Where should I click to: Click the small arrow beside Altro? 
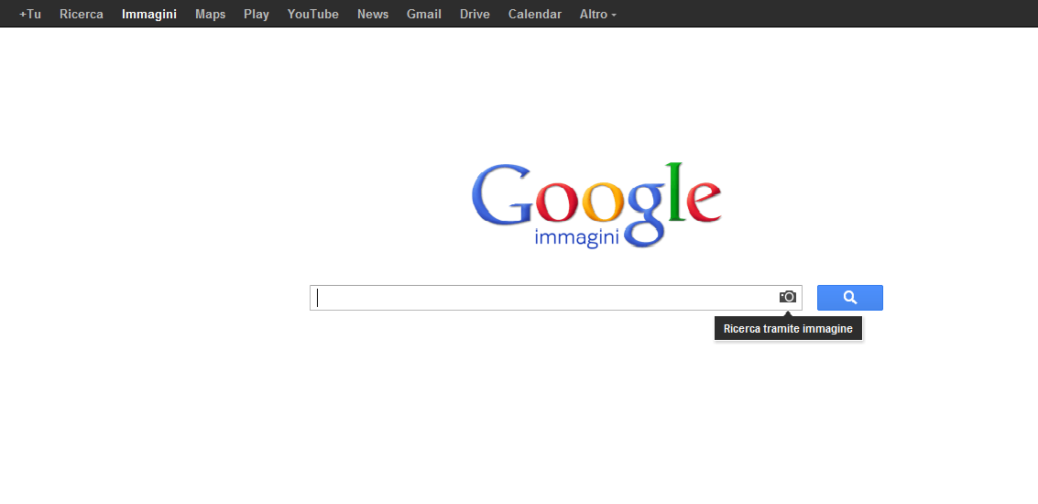tap(614, 16)
